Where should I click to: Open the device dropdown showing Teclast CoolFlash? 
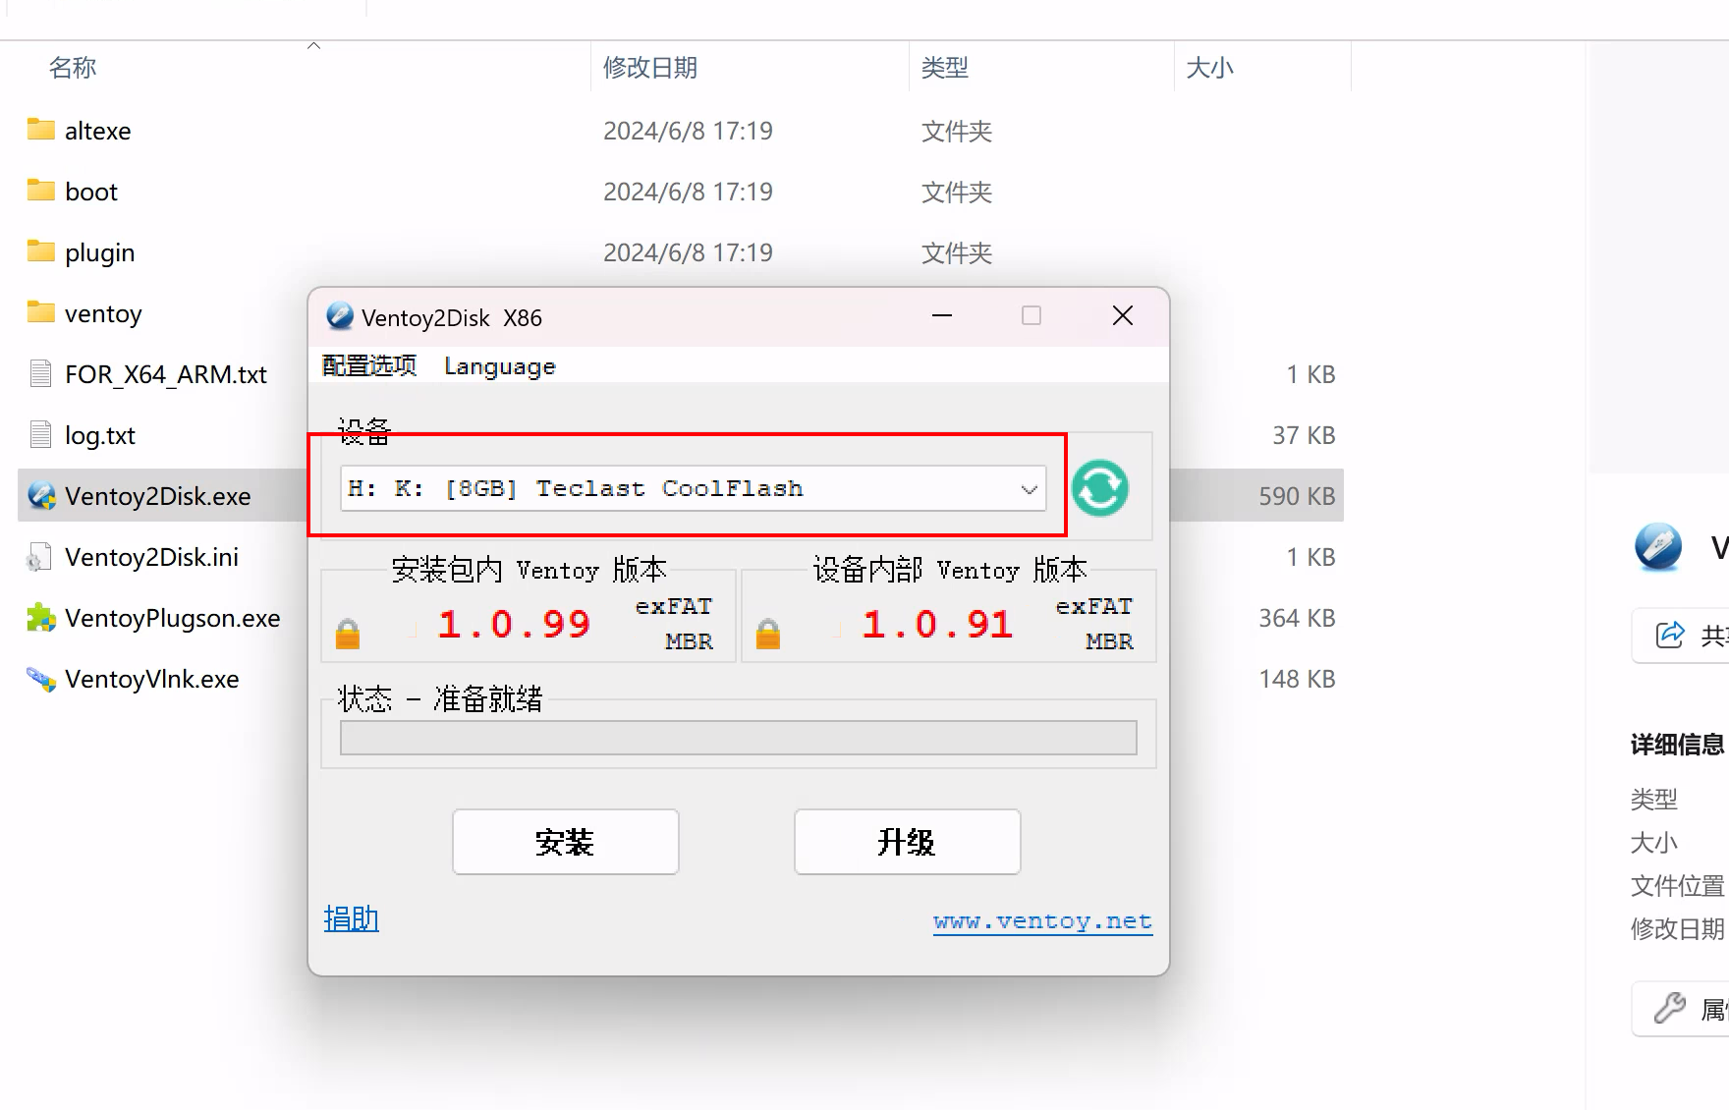pyautogui.click(x=694, y=488)
